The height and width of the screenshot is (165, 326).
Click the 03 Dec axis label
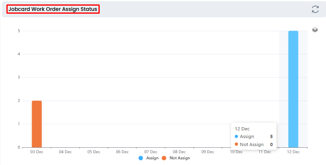(x=37, y=152)
